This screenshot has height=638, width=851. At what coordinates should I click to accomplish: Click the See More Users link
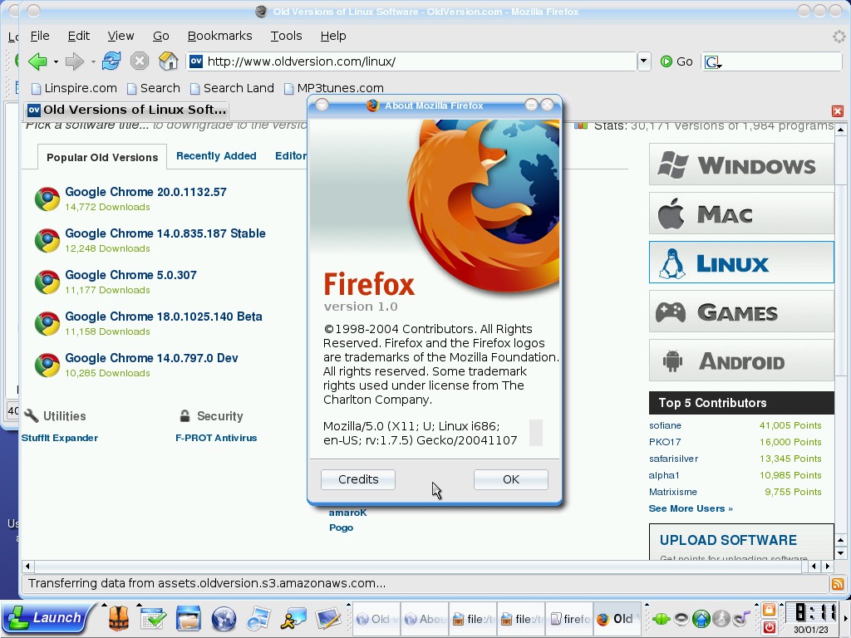[x=691, y=508]
